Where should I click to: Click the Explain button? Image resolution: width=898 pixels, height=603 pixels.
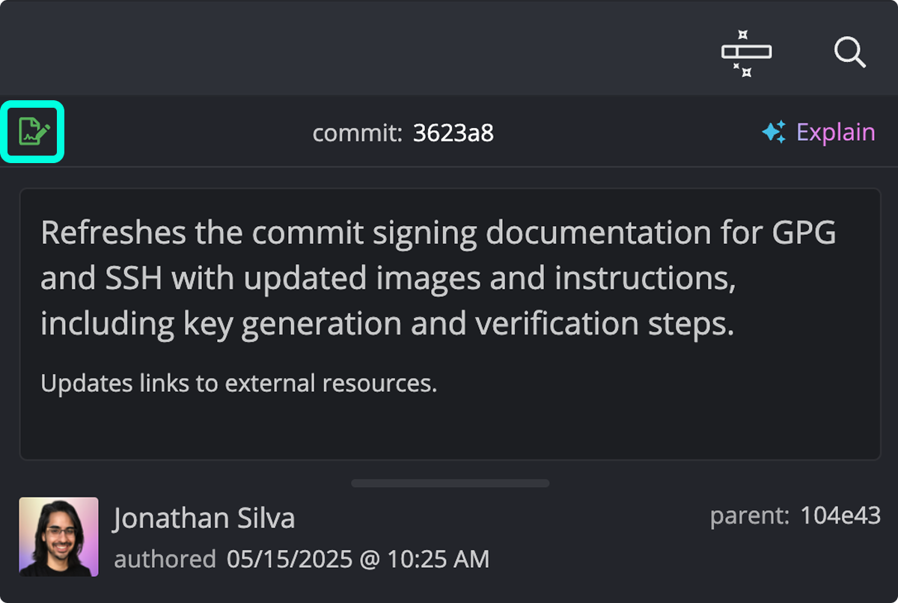click(836, 132)
